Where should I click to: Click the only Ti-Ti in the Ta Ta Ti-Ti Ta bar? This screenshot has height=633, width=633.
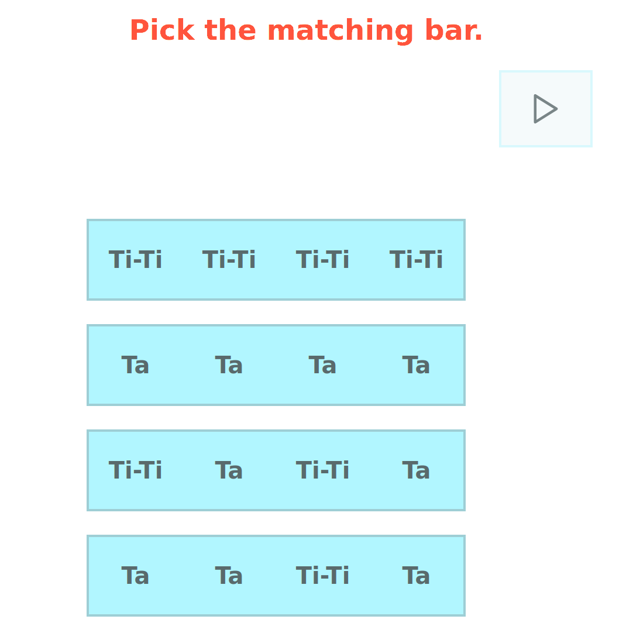pyautogui.click(x=322, y=576)
